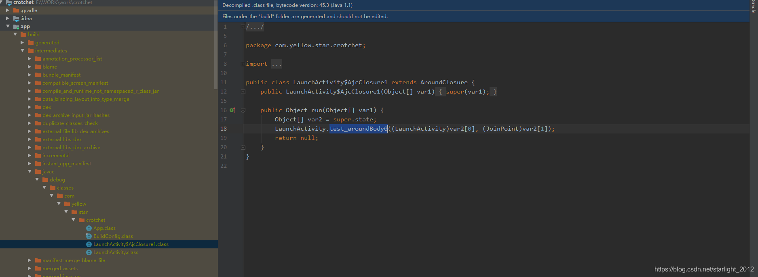758x277 pixels.
Task: Select the dex_archive_input_jar_hashes folder
Action: click(76, 115)
